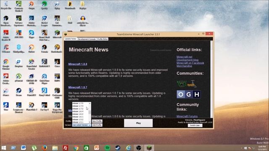Viewport: 269px width, 151px height.
Task: Select the Far Cry 4 desktop shortcut
Action: [x=45, y=107]
